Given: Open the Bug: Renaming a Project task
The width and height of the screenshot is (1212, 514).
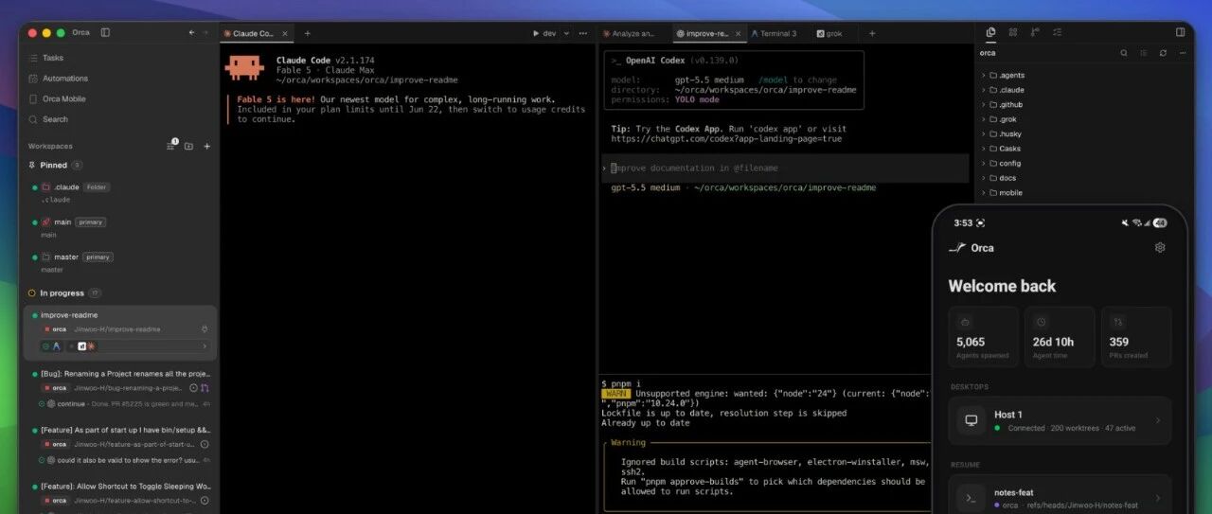Looking at the screenshot, I should [x=120, y=388].
